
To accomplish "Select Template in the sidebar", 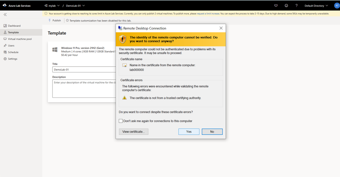I will [21, 33].
